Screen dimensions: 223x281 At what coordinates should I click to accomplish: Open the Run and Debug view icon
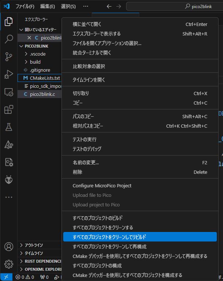coord(9,74)
